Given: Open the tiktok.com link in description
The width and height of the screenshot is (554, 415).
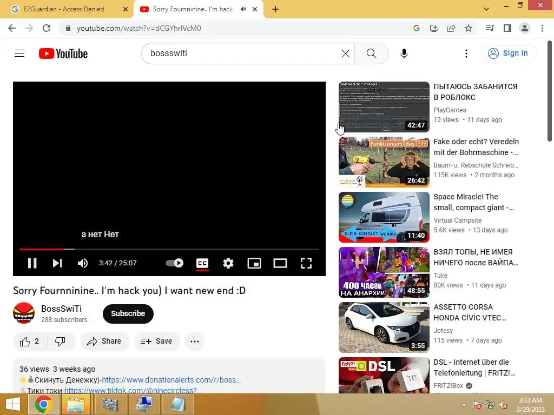Looking at the screenshot, I should (x=133, y=390).
